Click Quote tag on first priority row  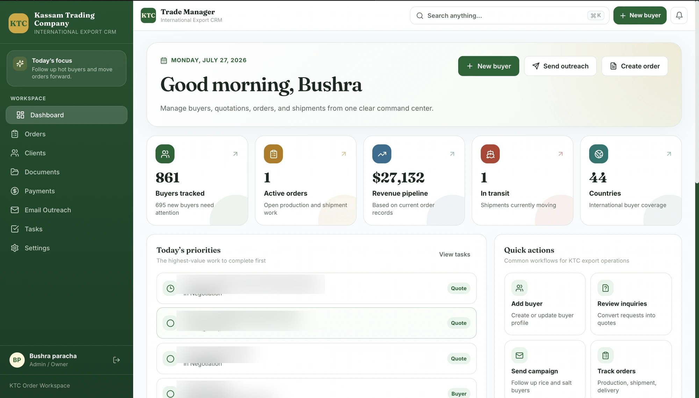click(x=459, y=288)
